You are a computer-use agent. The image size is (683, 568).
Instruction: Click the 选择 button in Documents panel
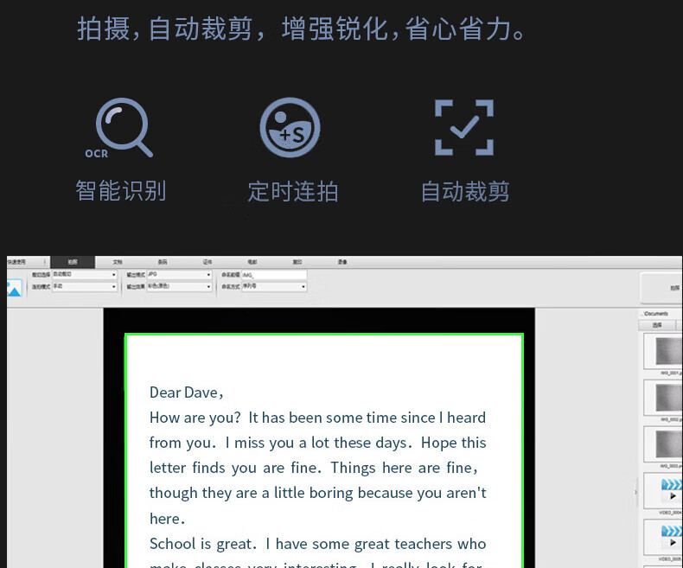(657, 326)
